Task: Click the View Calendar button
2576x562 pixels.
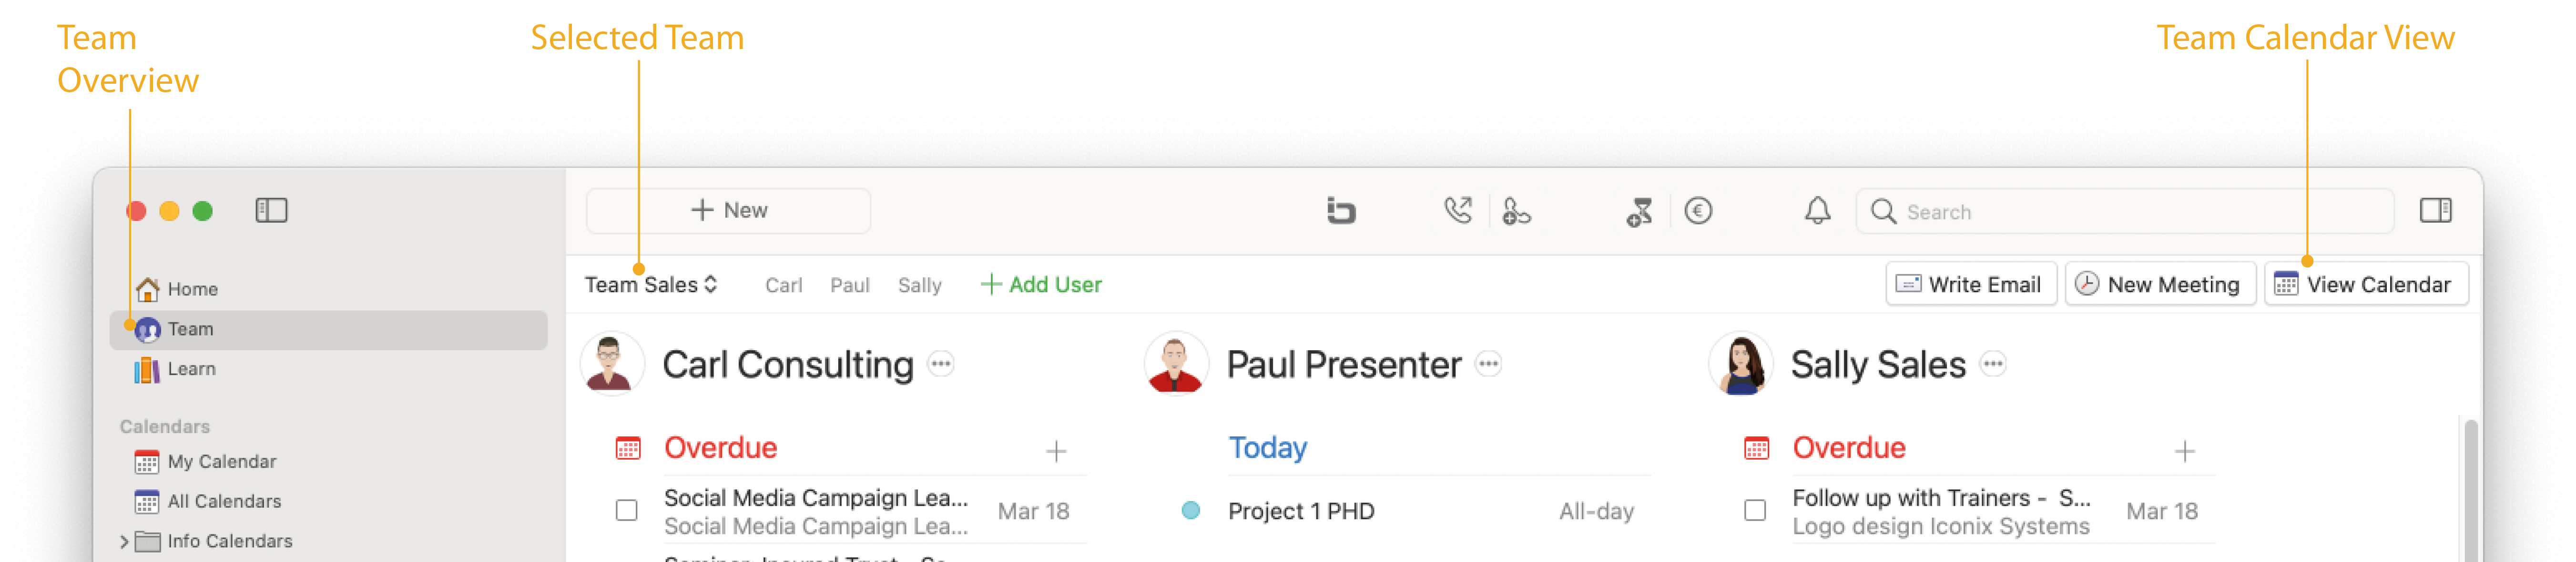Action: pyautogui.click(x=2365, y=285)
